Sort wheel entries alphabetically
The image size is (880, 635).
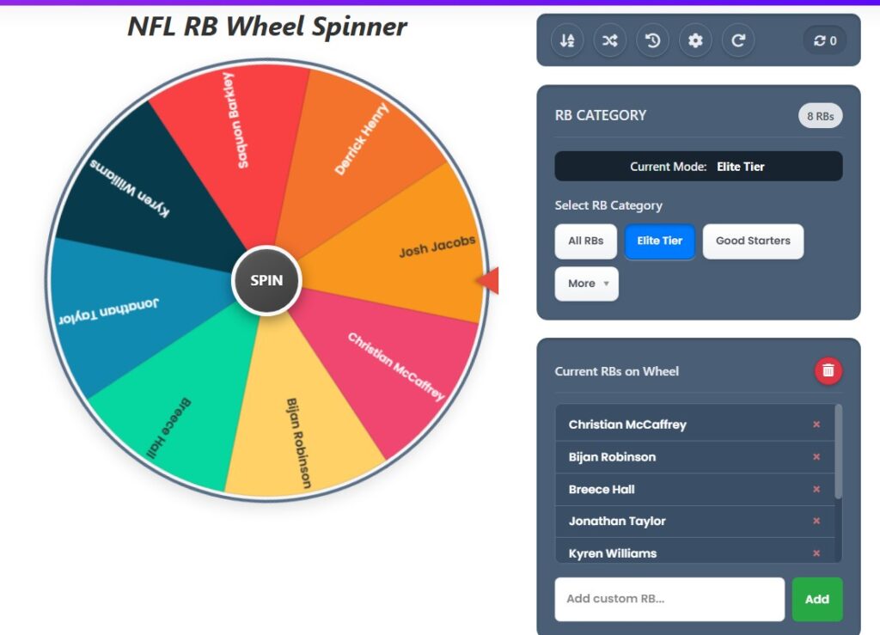[x=567, y=40]
